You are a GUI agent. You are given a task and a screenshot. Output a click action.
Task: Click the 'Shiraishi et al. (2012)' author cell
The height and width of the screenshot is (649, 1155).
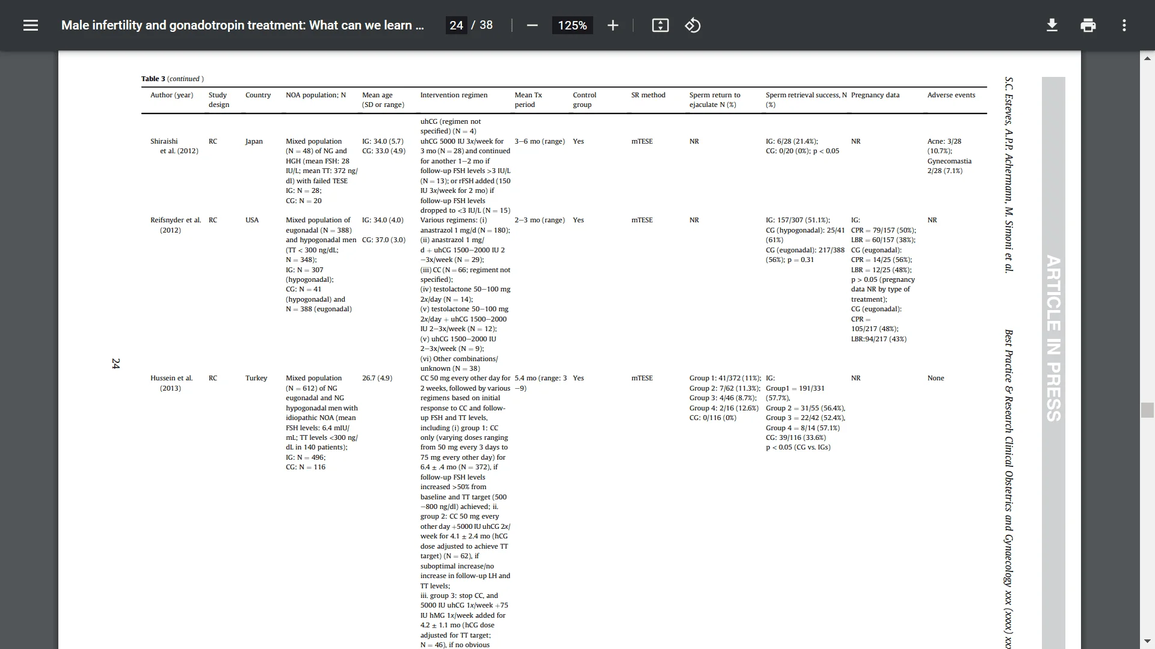[x=174, y=146]
